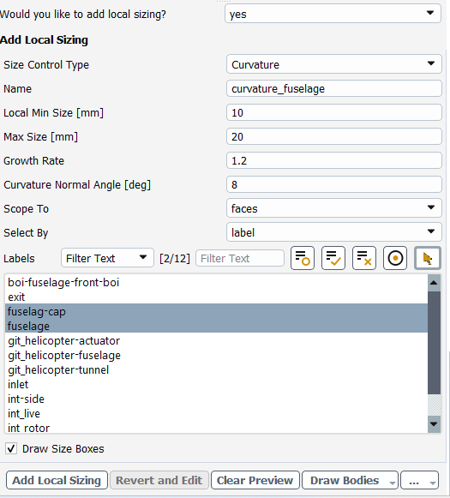Click the deselect-all-labels X icon
This screenshot has height=498, width=450.
click(x=364, y=258)
